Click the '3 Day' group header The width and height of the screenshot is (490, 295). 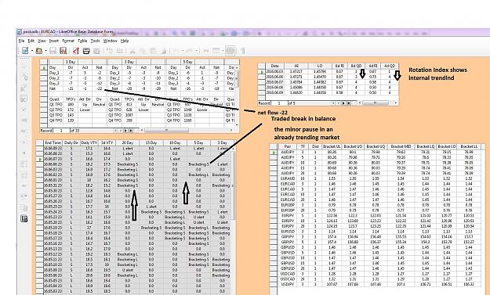pyautogui.click(x=129, y=62)
